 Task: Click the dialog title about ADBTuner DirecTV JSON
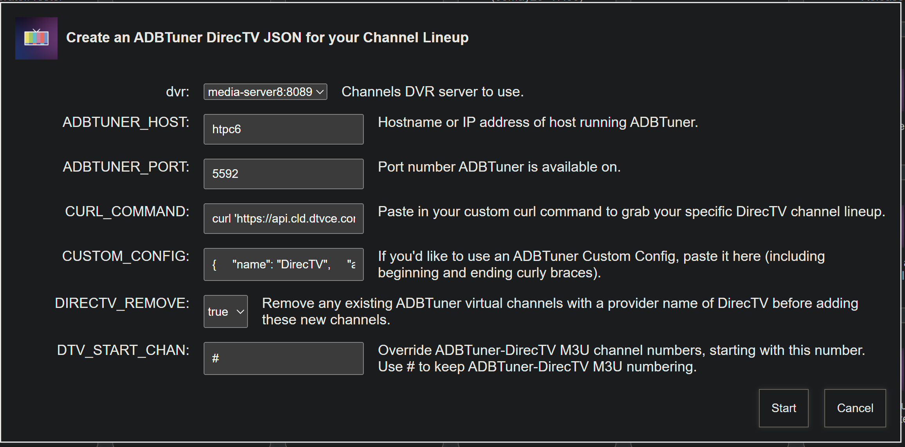tap(267, 38)
